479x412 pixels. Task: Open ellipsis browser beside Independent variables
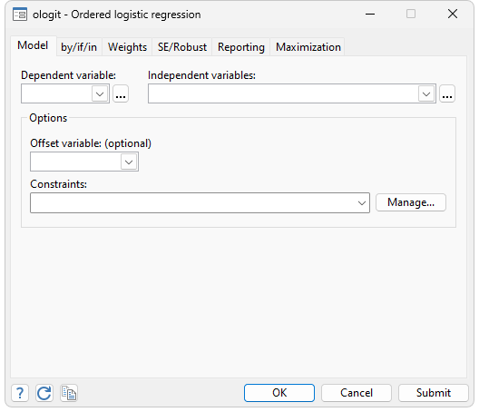click(447, 93)
